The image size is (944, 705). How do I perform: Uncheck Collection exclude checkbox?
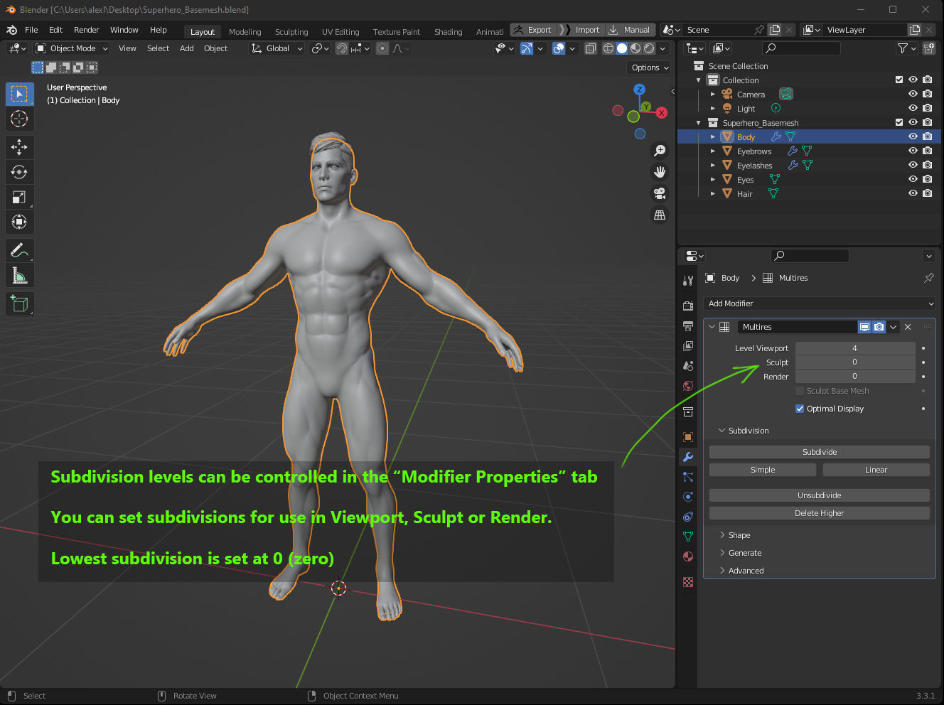(x=899, y=80)
